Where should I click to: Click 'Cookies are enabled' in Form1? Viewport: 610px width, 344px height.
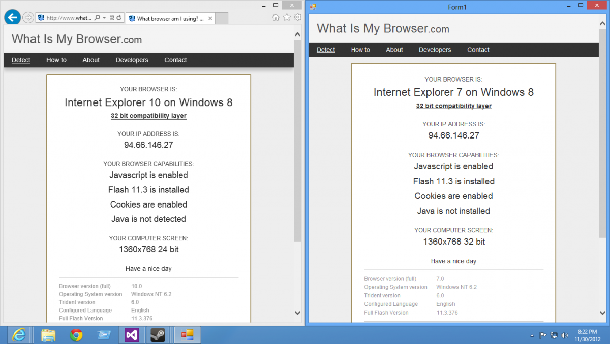453,196
